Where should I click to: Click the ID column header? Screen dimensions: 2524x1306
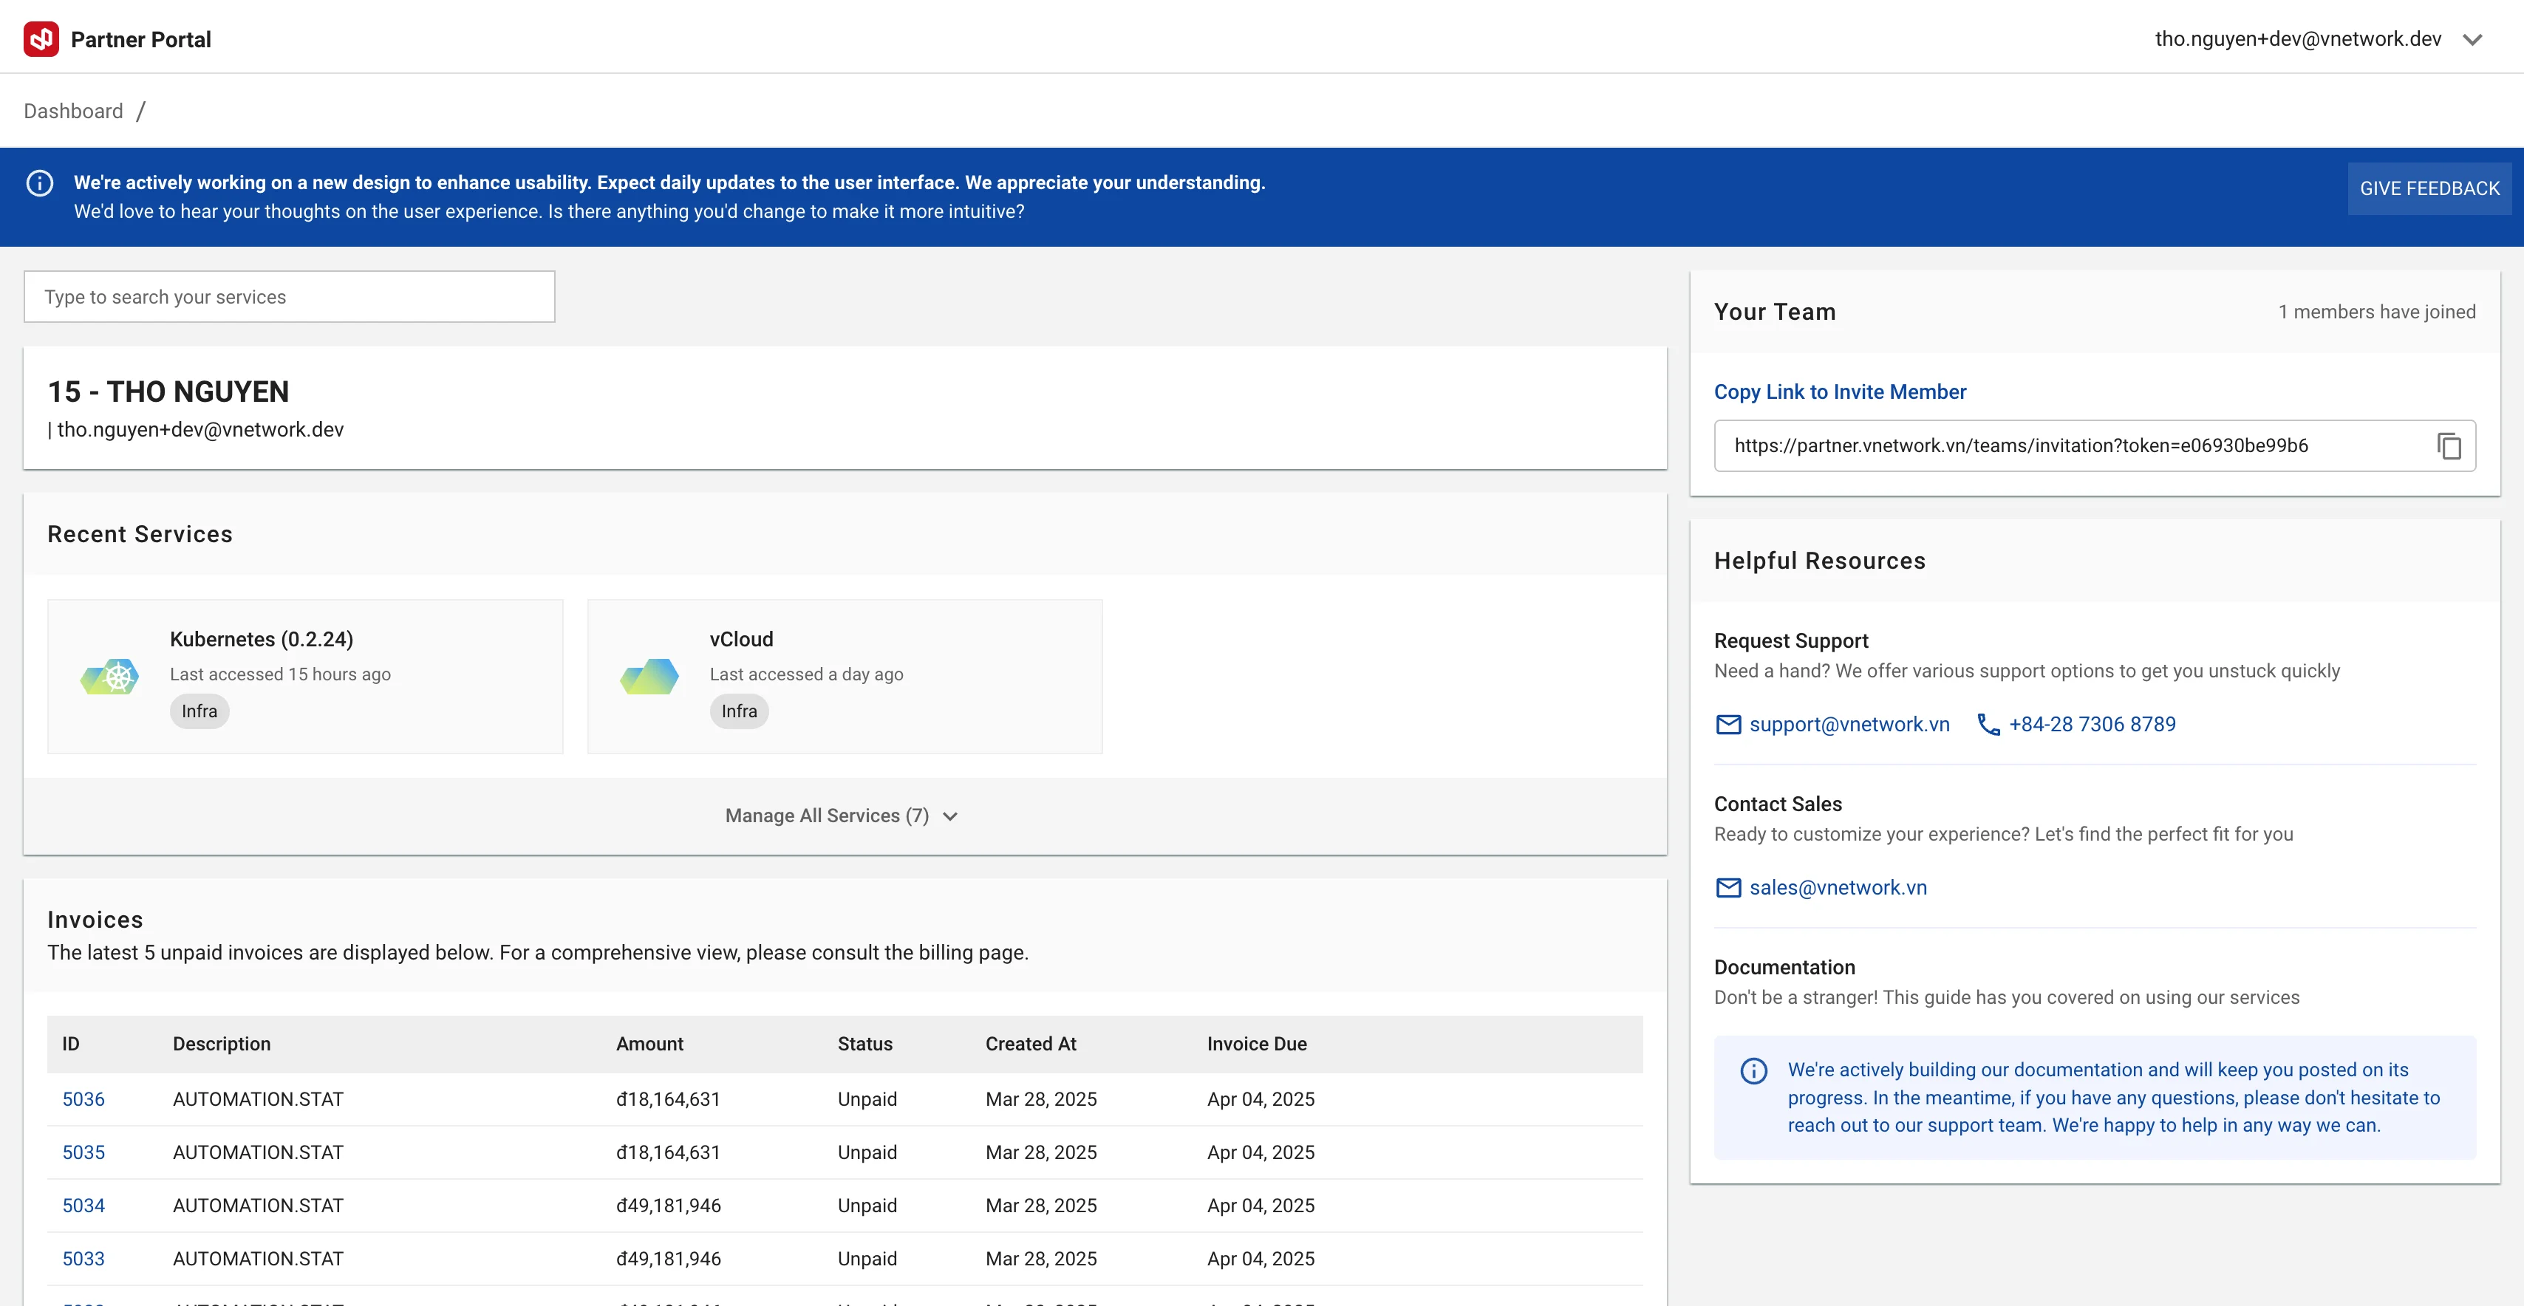[70, 1045]
